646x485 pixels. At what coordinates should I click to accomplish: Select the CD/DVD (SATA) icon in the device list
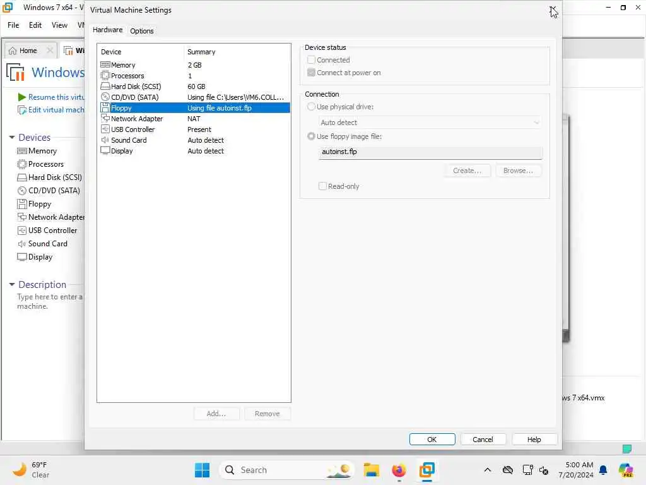[x=105, y=97]
